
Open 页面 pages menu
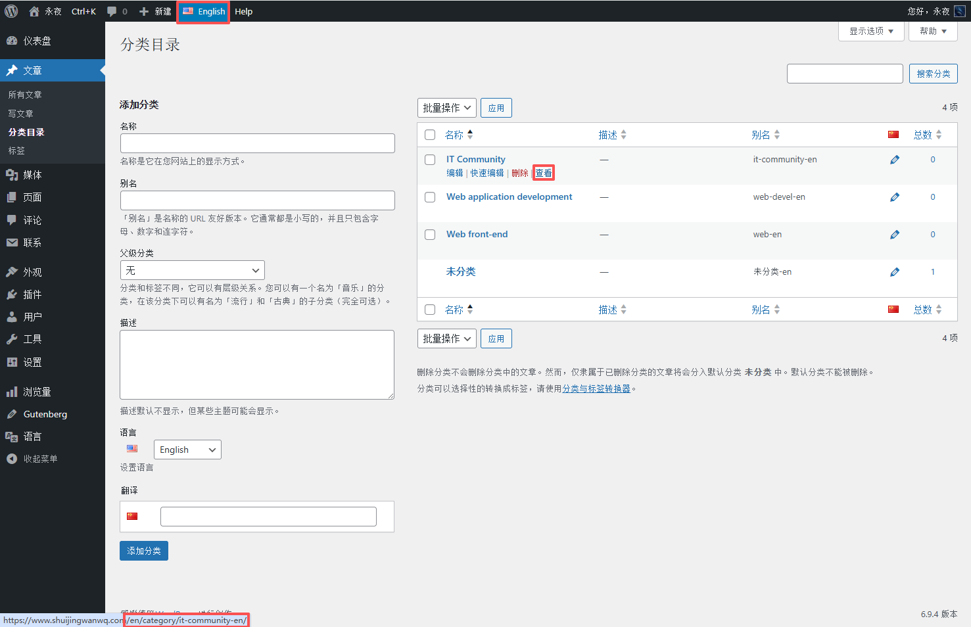click(x=53, y=197)
